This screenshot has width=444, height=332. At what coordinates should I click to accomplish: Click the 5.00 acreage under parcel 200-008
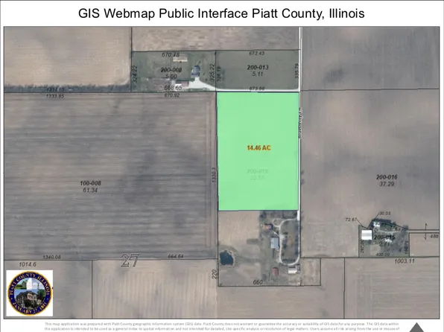[171, 77]
